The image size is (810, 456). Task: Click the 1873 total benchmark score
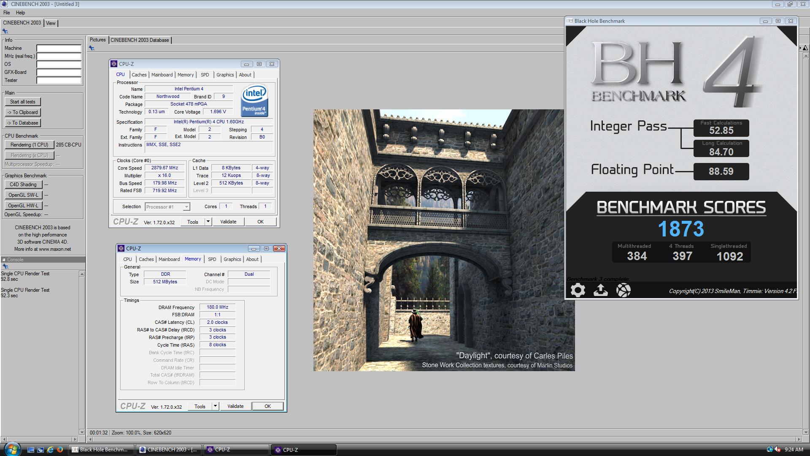[681, 229]
